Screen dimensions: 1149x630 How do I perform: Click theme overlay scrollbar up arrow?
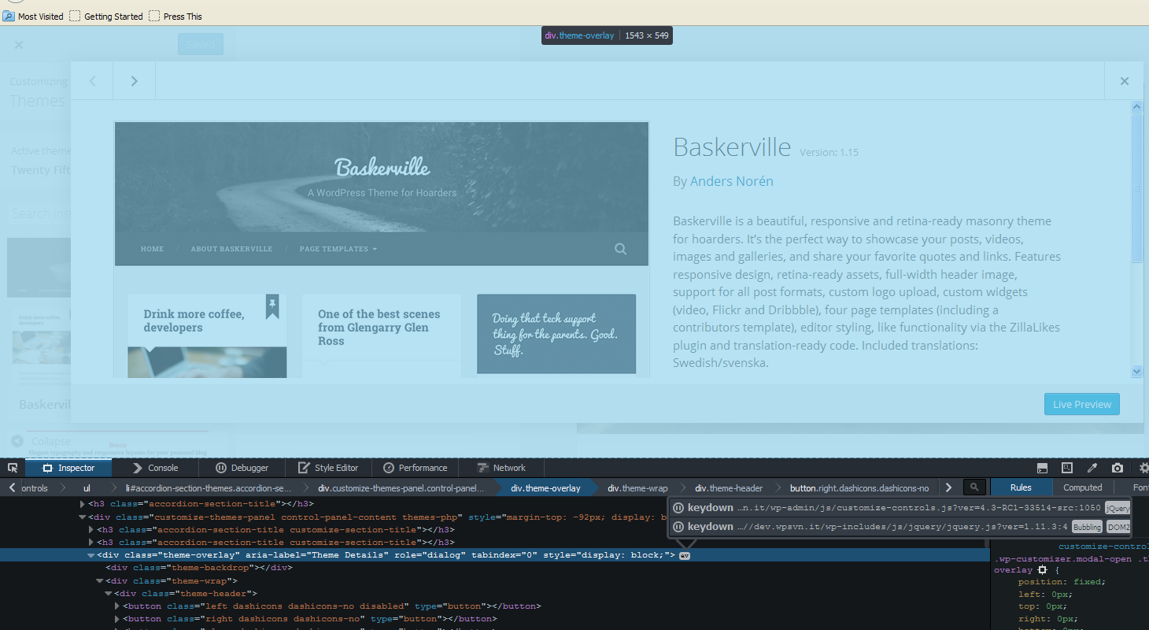pos(1137,106)
